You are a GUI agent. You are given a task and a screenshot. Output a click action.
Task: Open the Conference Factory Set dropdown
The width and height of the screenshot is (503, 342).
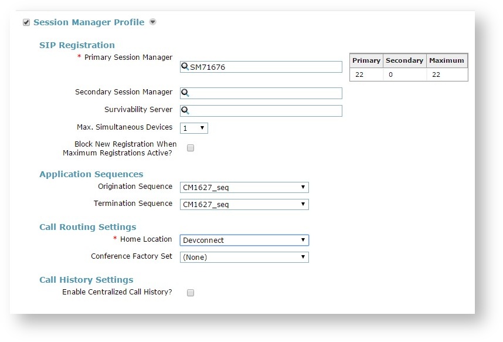244,257
